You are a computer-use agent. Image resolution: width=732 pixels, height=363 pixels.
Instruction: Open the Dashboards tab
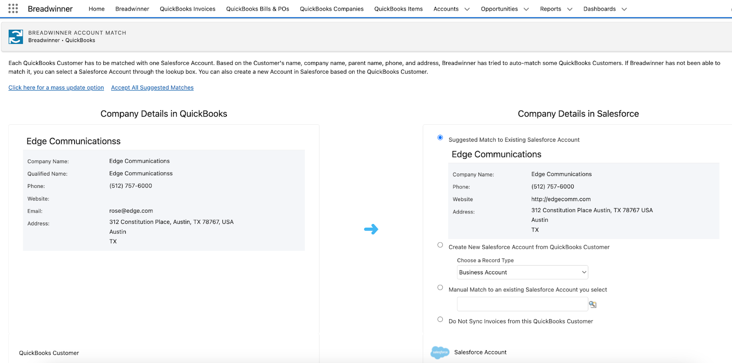click(599, 9)
